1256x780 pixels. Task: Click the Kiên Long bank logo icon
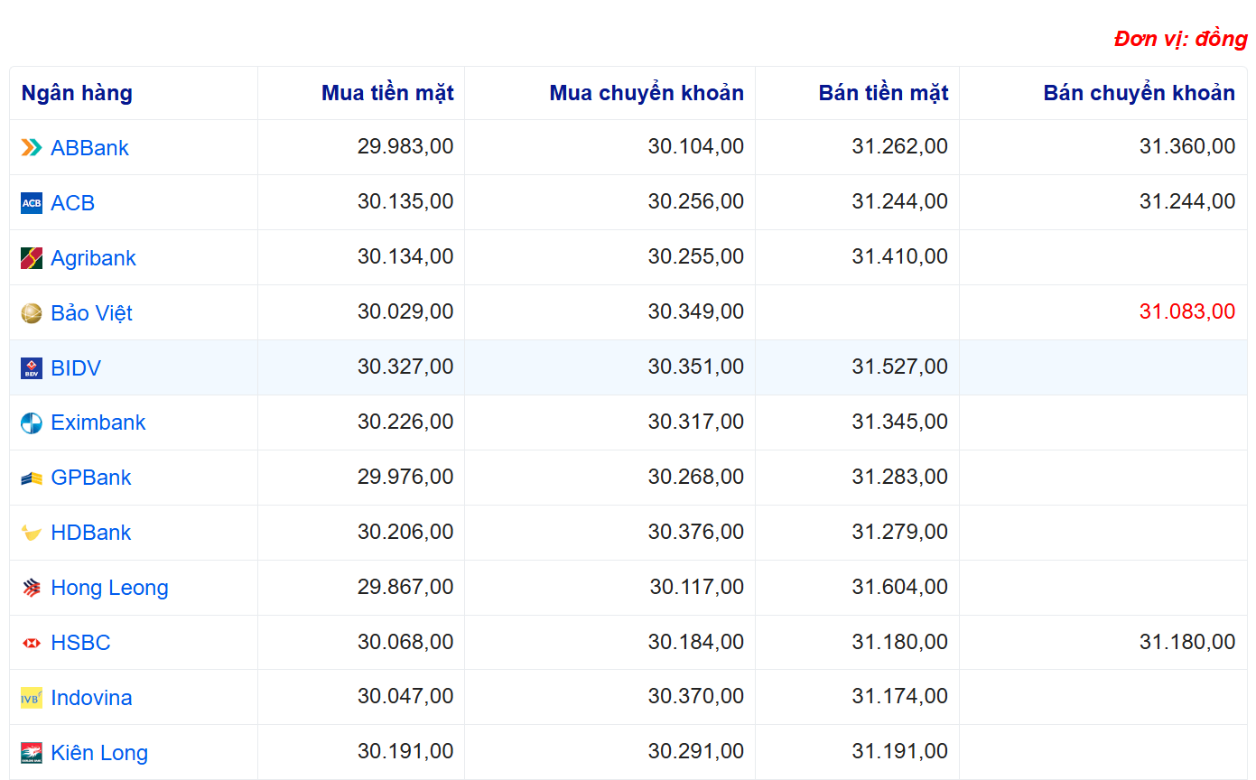[32, 753]
